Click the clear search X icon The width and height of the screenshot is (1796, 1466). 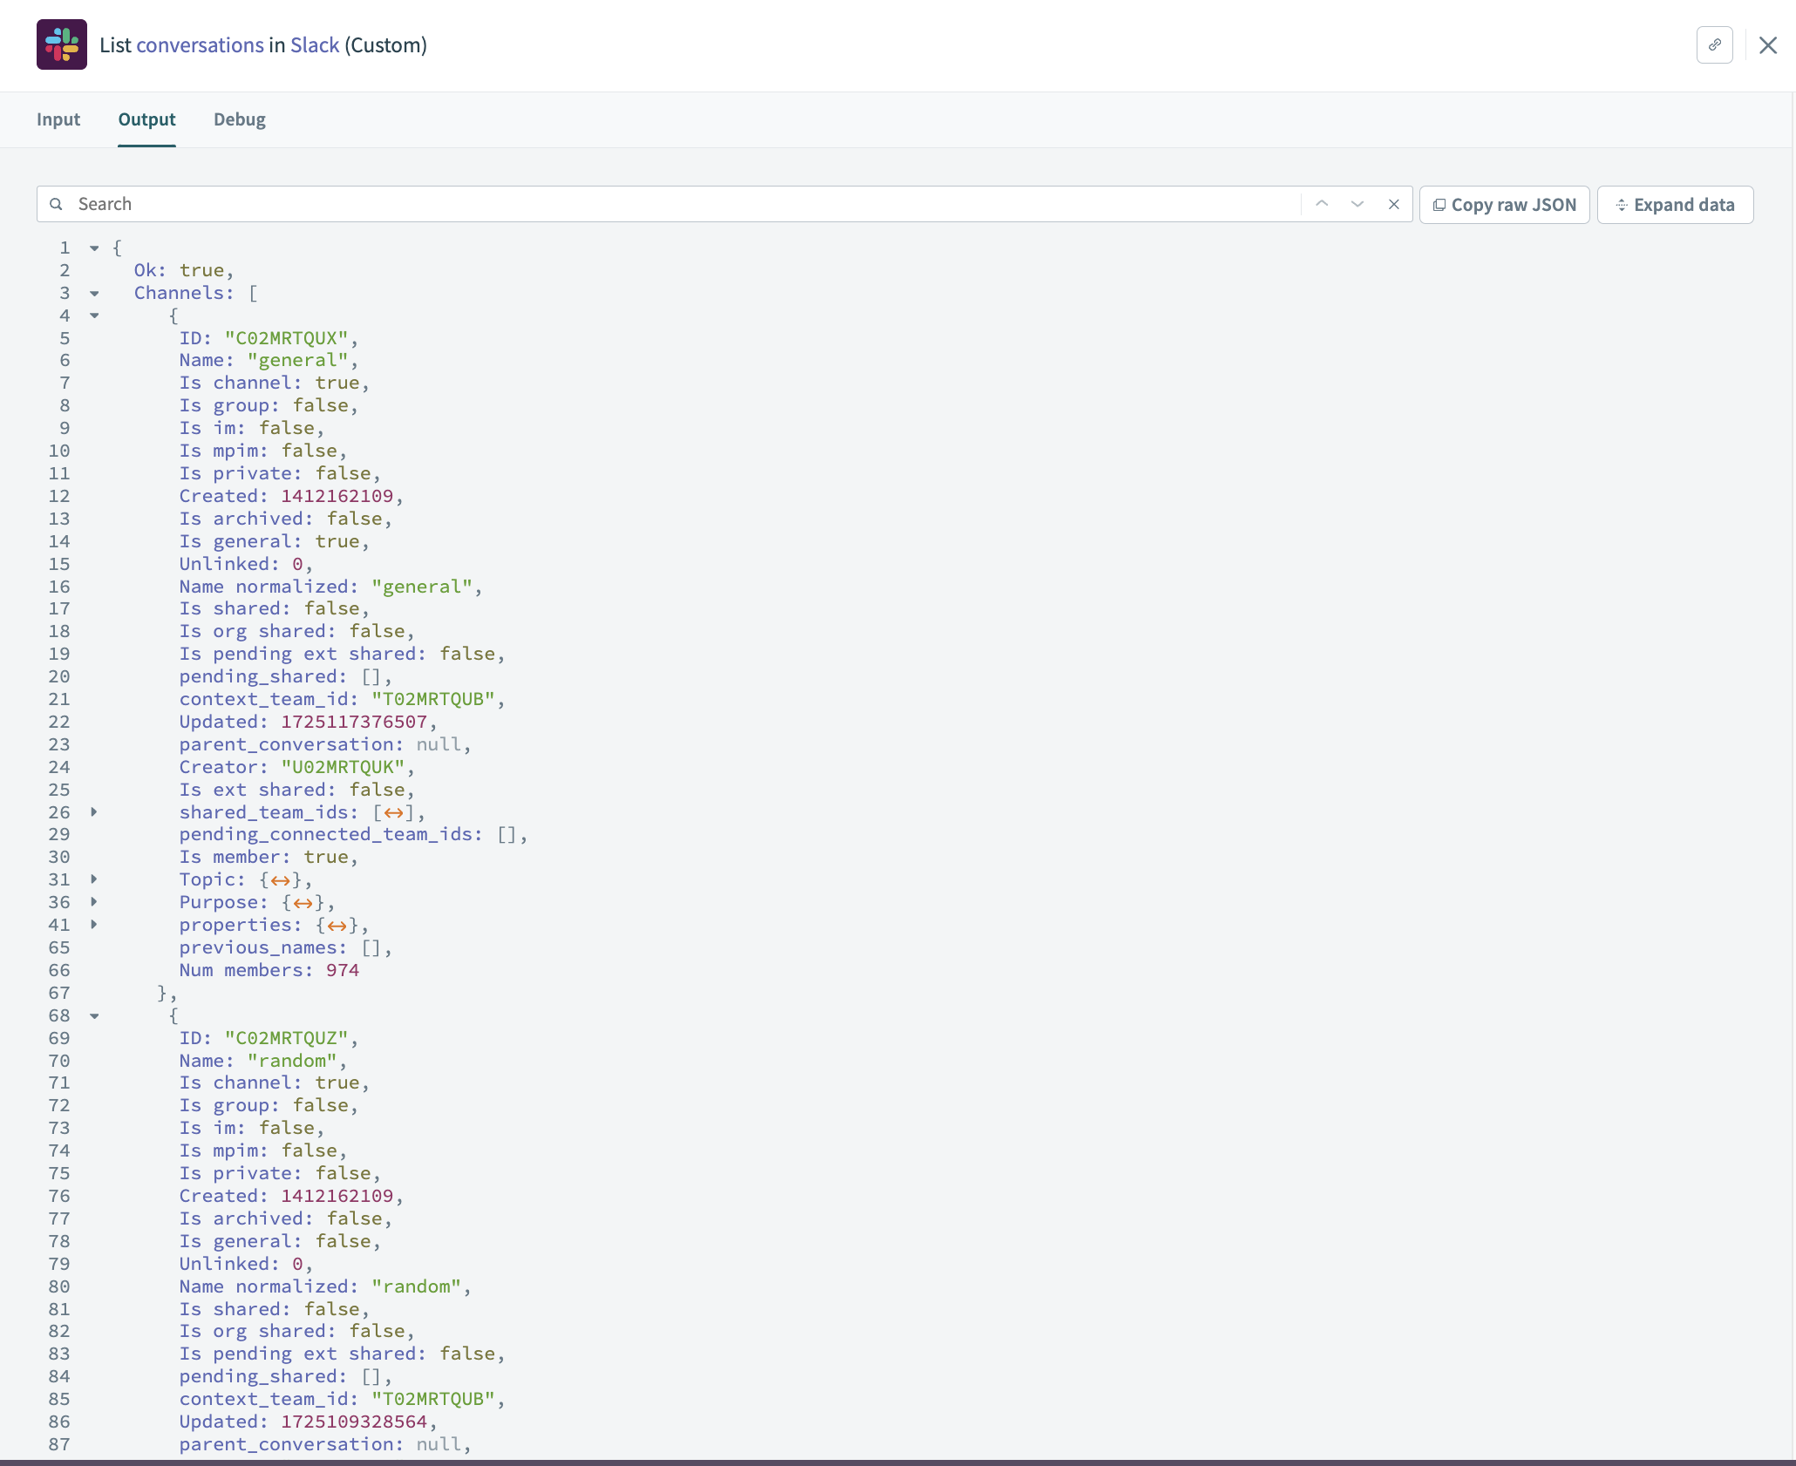click(x=1393, y=204)
